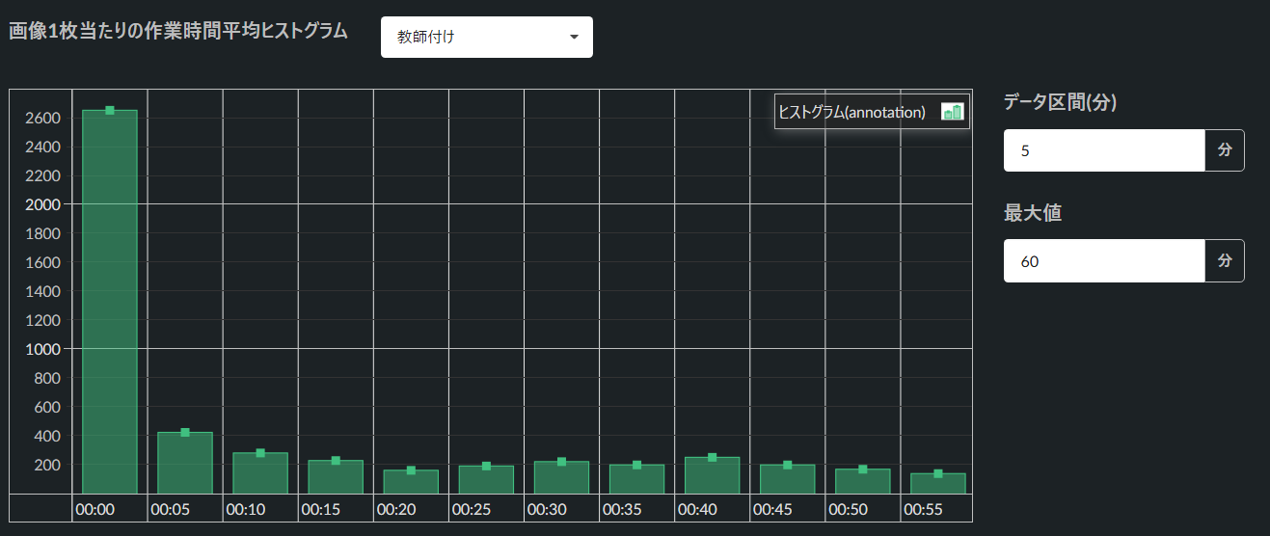Click the 分 unit label beside data interval
The width and height of the screenshot is (1270, 536).
[1225, 150]
